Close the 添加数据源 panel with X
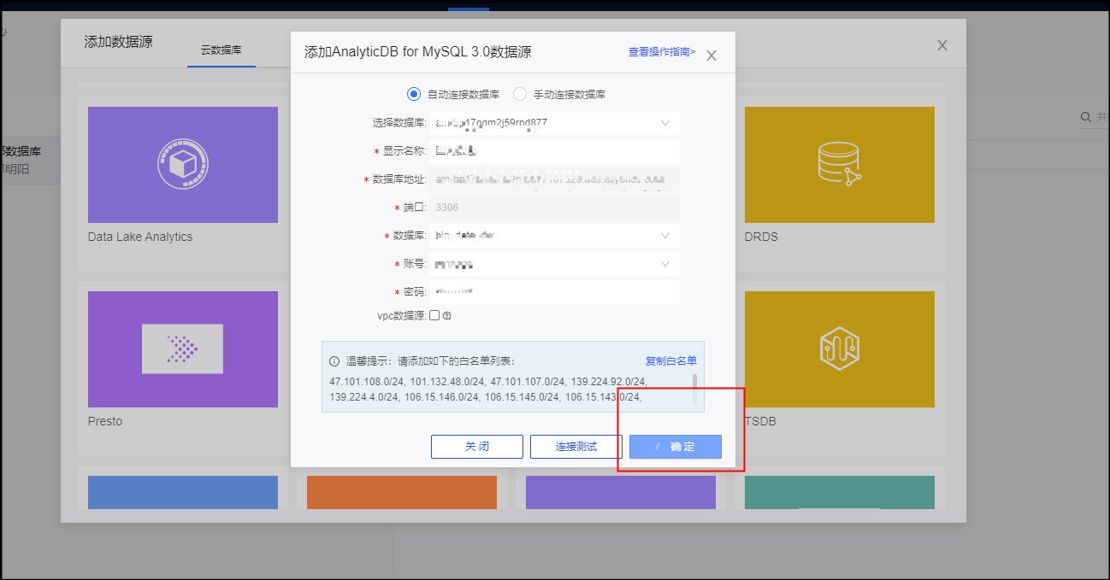The width and height of the screenshot is (1110, 580). click(x=942, y=45)
